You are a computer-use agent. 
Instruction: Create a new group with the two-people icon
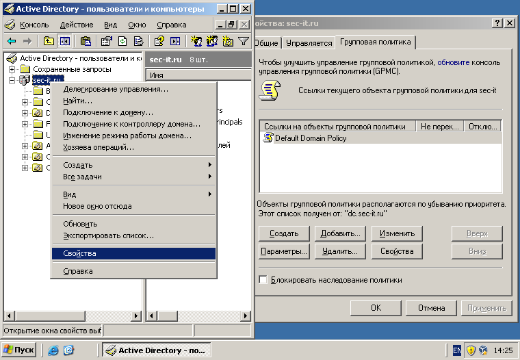pos(212,41)
